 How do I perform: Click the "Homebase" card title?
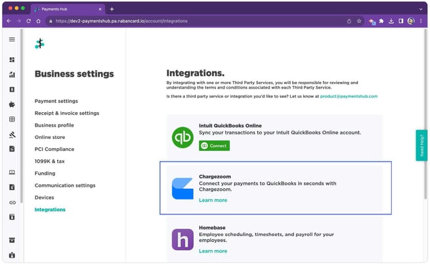[212, 228]
